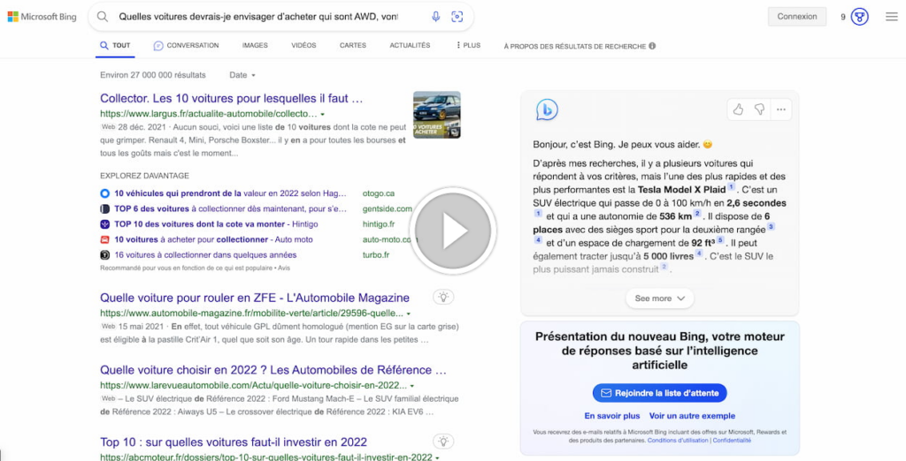Viewport: 906px width, 461px height.
Task: Play the video with center play button
Action: [x=453, y=230]
